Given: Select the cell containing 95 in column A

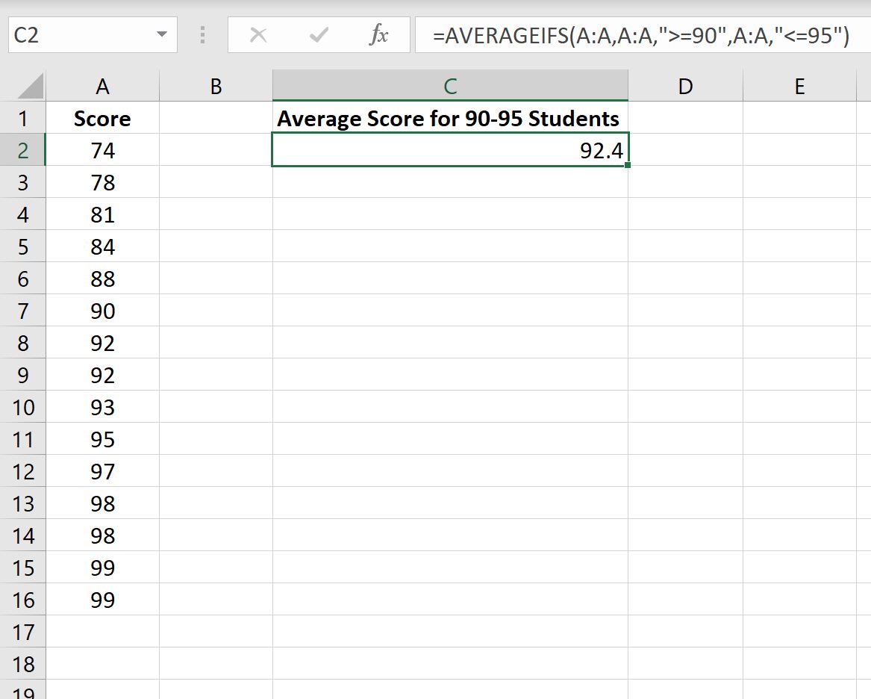Looking at the screenshot, I should tap(103, 440).
